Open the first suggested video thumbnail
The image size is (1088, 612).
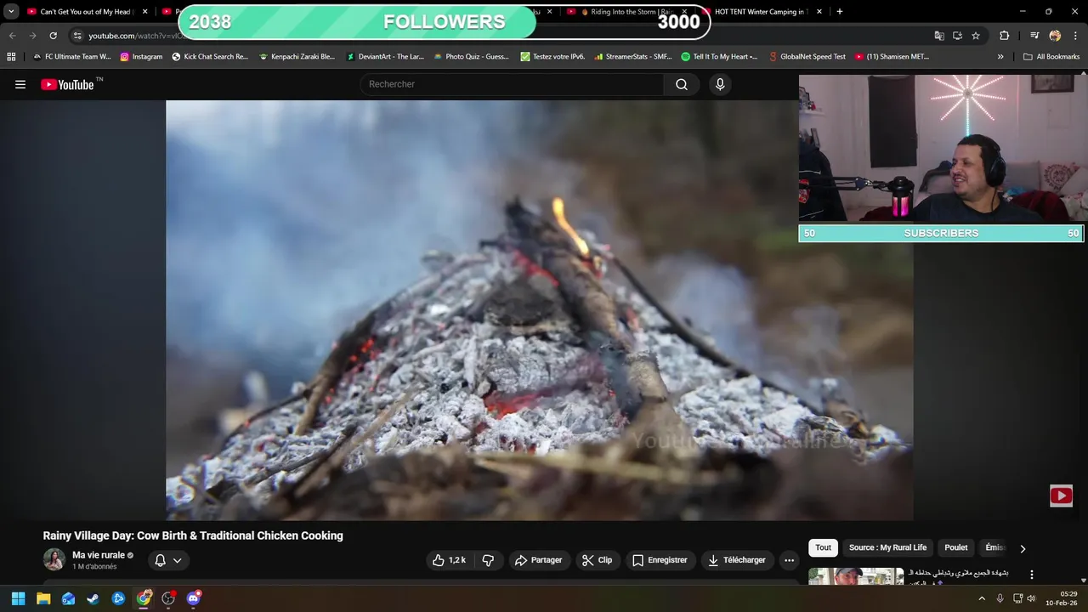[856, 576]
